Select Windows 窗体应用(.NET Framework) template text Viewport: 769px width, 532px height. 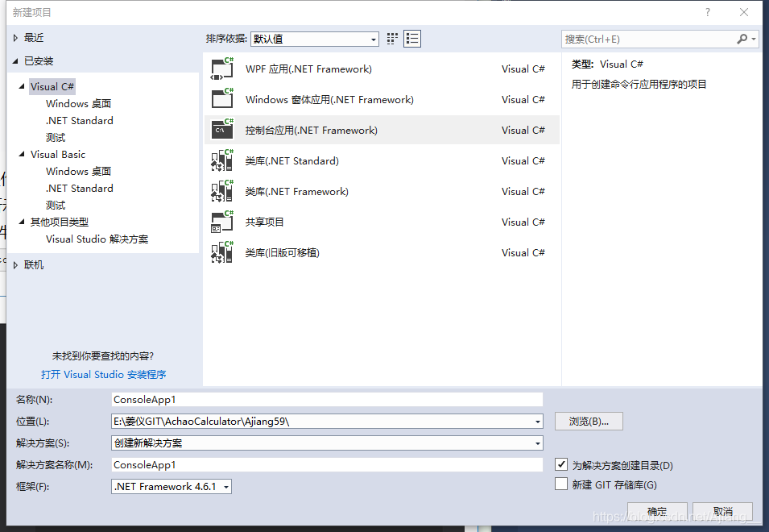click(x=329, y=100)
